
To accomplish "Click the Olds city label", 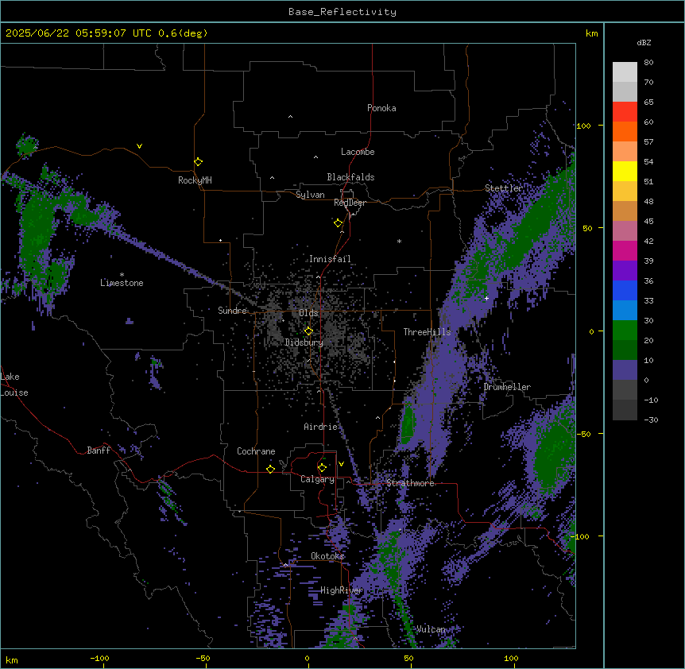I will pos(308,313).
